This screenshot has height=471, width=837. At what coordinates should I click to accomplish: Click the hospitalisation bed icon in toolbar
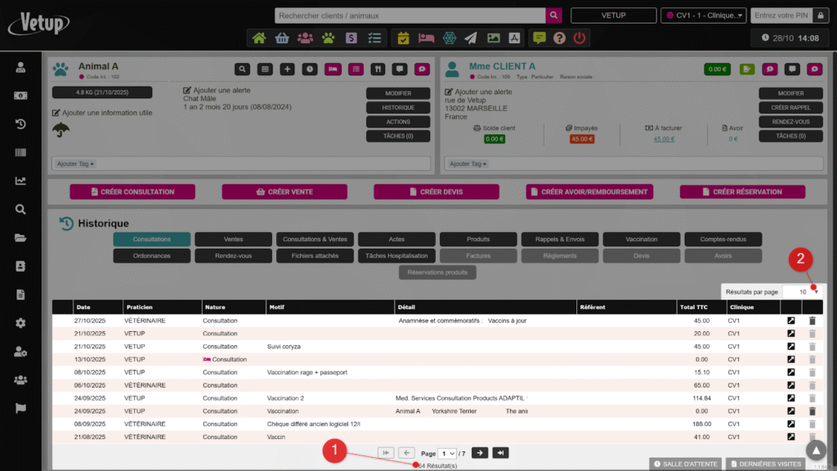point(426,38)
